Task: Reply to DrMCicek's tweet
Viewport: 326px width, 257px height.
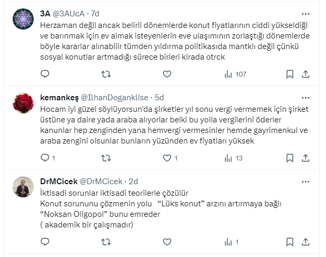Action: [45, 241]
